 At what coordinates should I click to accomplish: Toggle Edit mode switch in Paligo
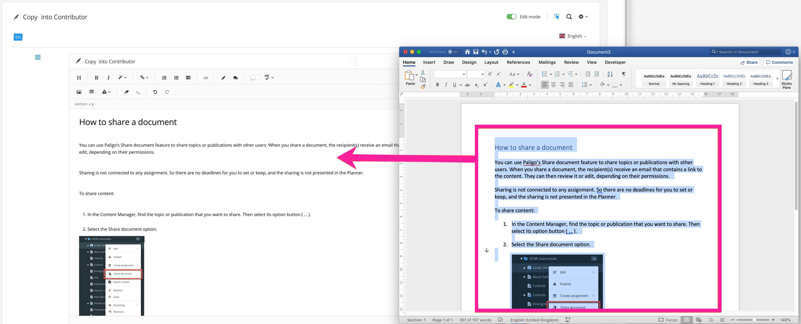511,17
